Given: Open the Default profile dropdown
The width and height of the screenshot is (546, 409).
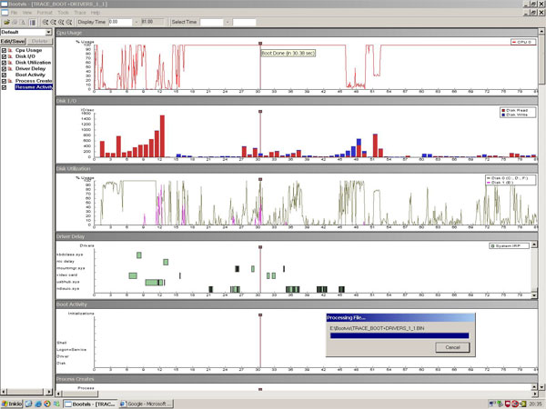Looking at the screenshot, I should click(x=49, y=33).
